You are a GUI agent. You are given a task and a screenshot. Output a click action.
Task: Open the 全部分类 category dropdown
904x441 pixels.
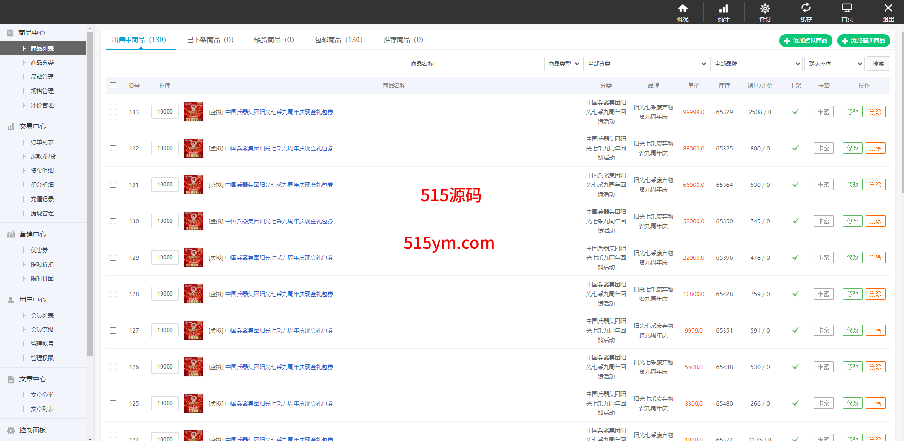click(645, 64)
